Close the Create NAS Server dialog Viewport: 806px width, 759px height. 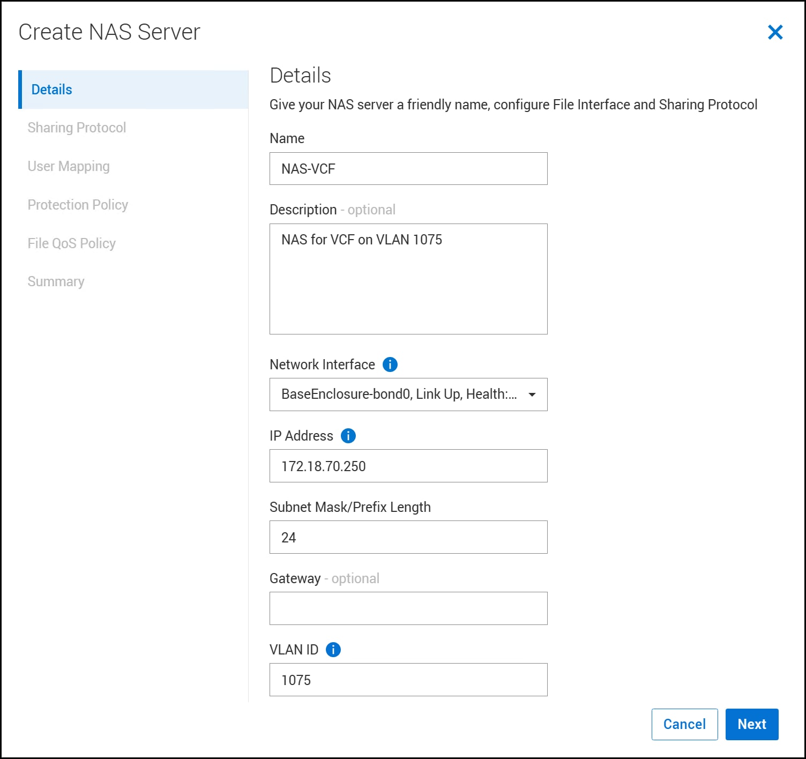click(x=775, y=32)
